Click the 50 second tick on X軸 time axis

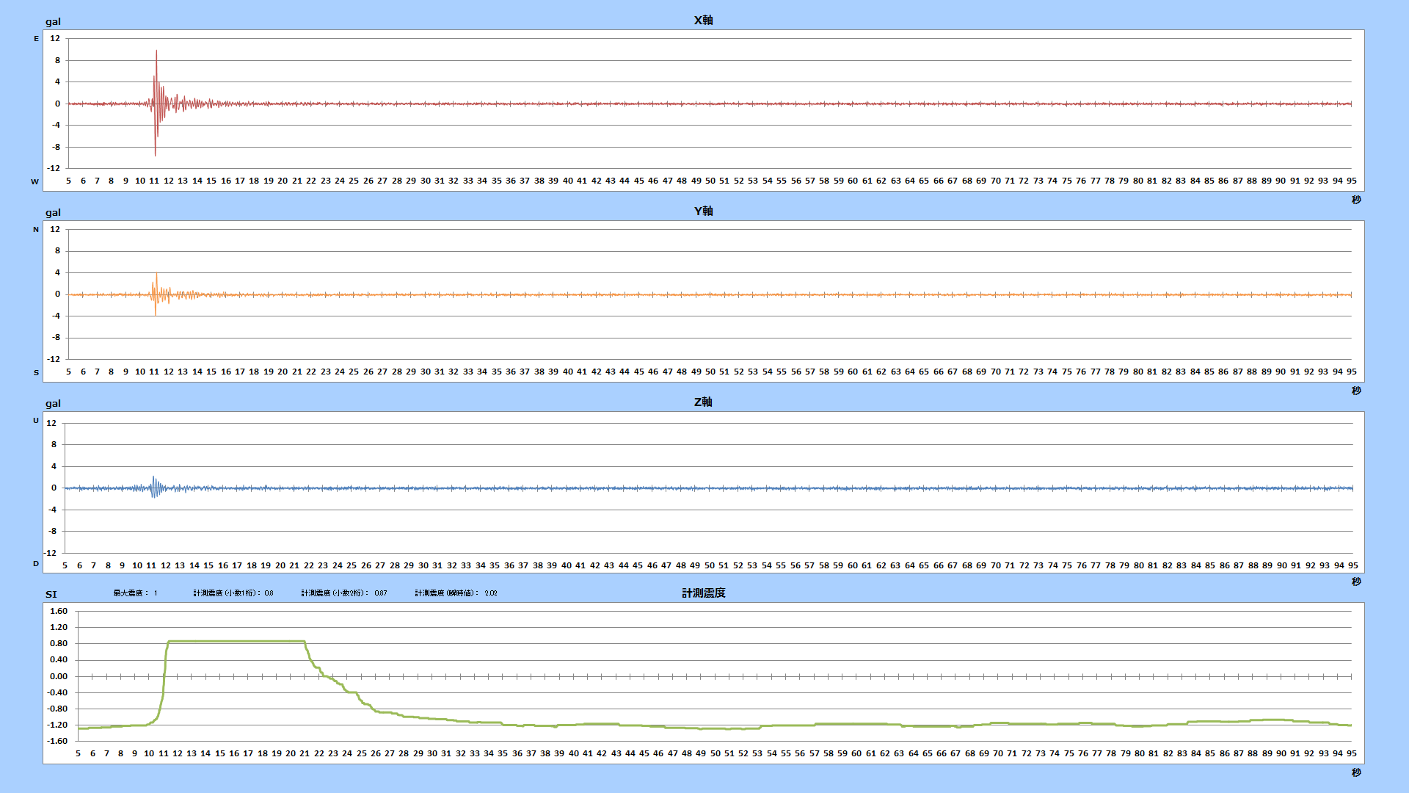point(710,181)
